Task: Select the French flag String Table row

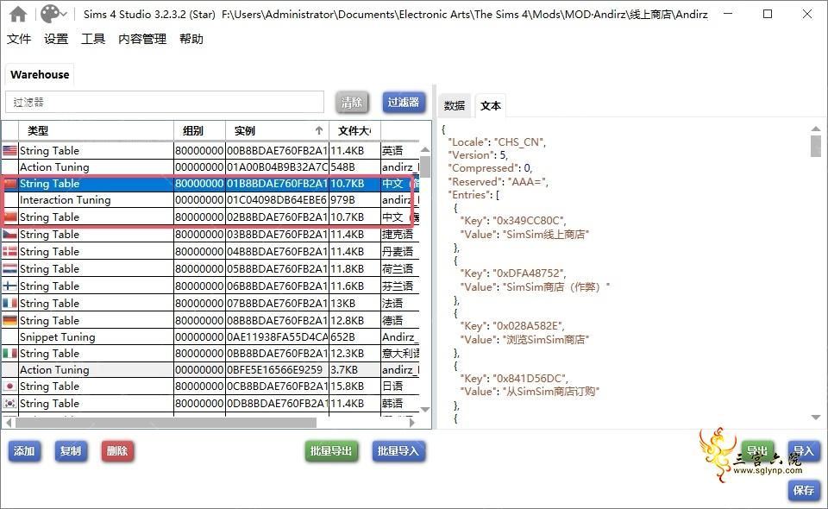Action: click(x=211, y=303)
